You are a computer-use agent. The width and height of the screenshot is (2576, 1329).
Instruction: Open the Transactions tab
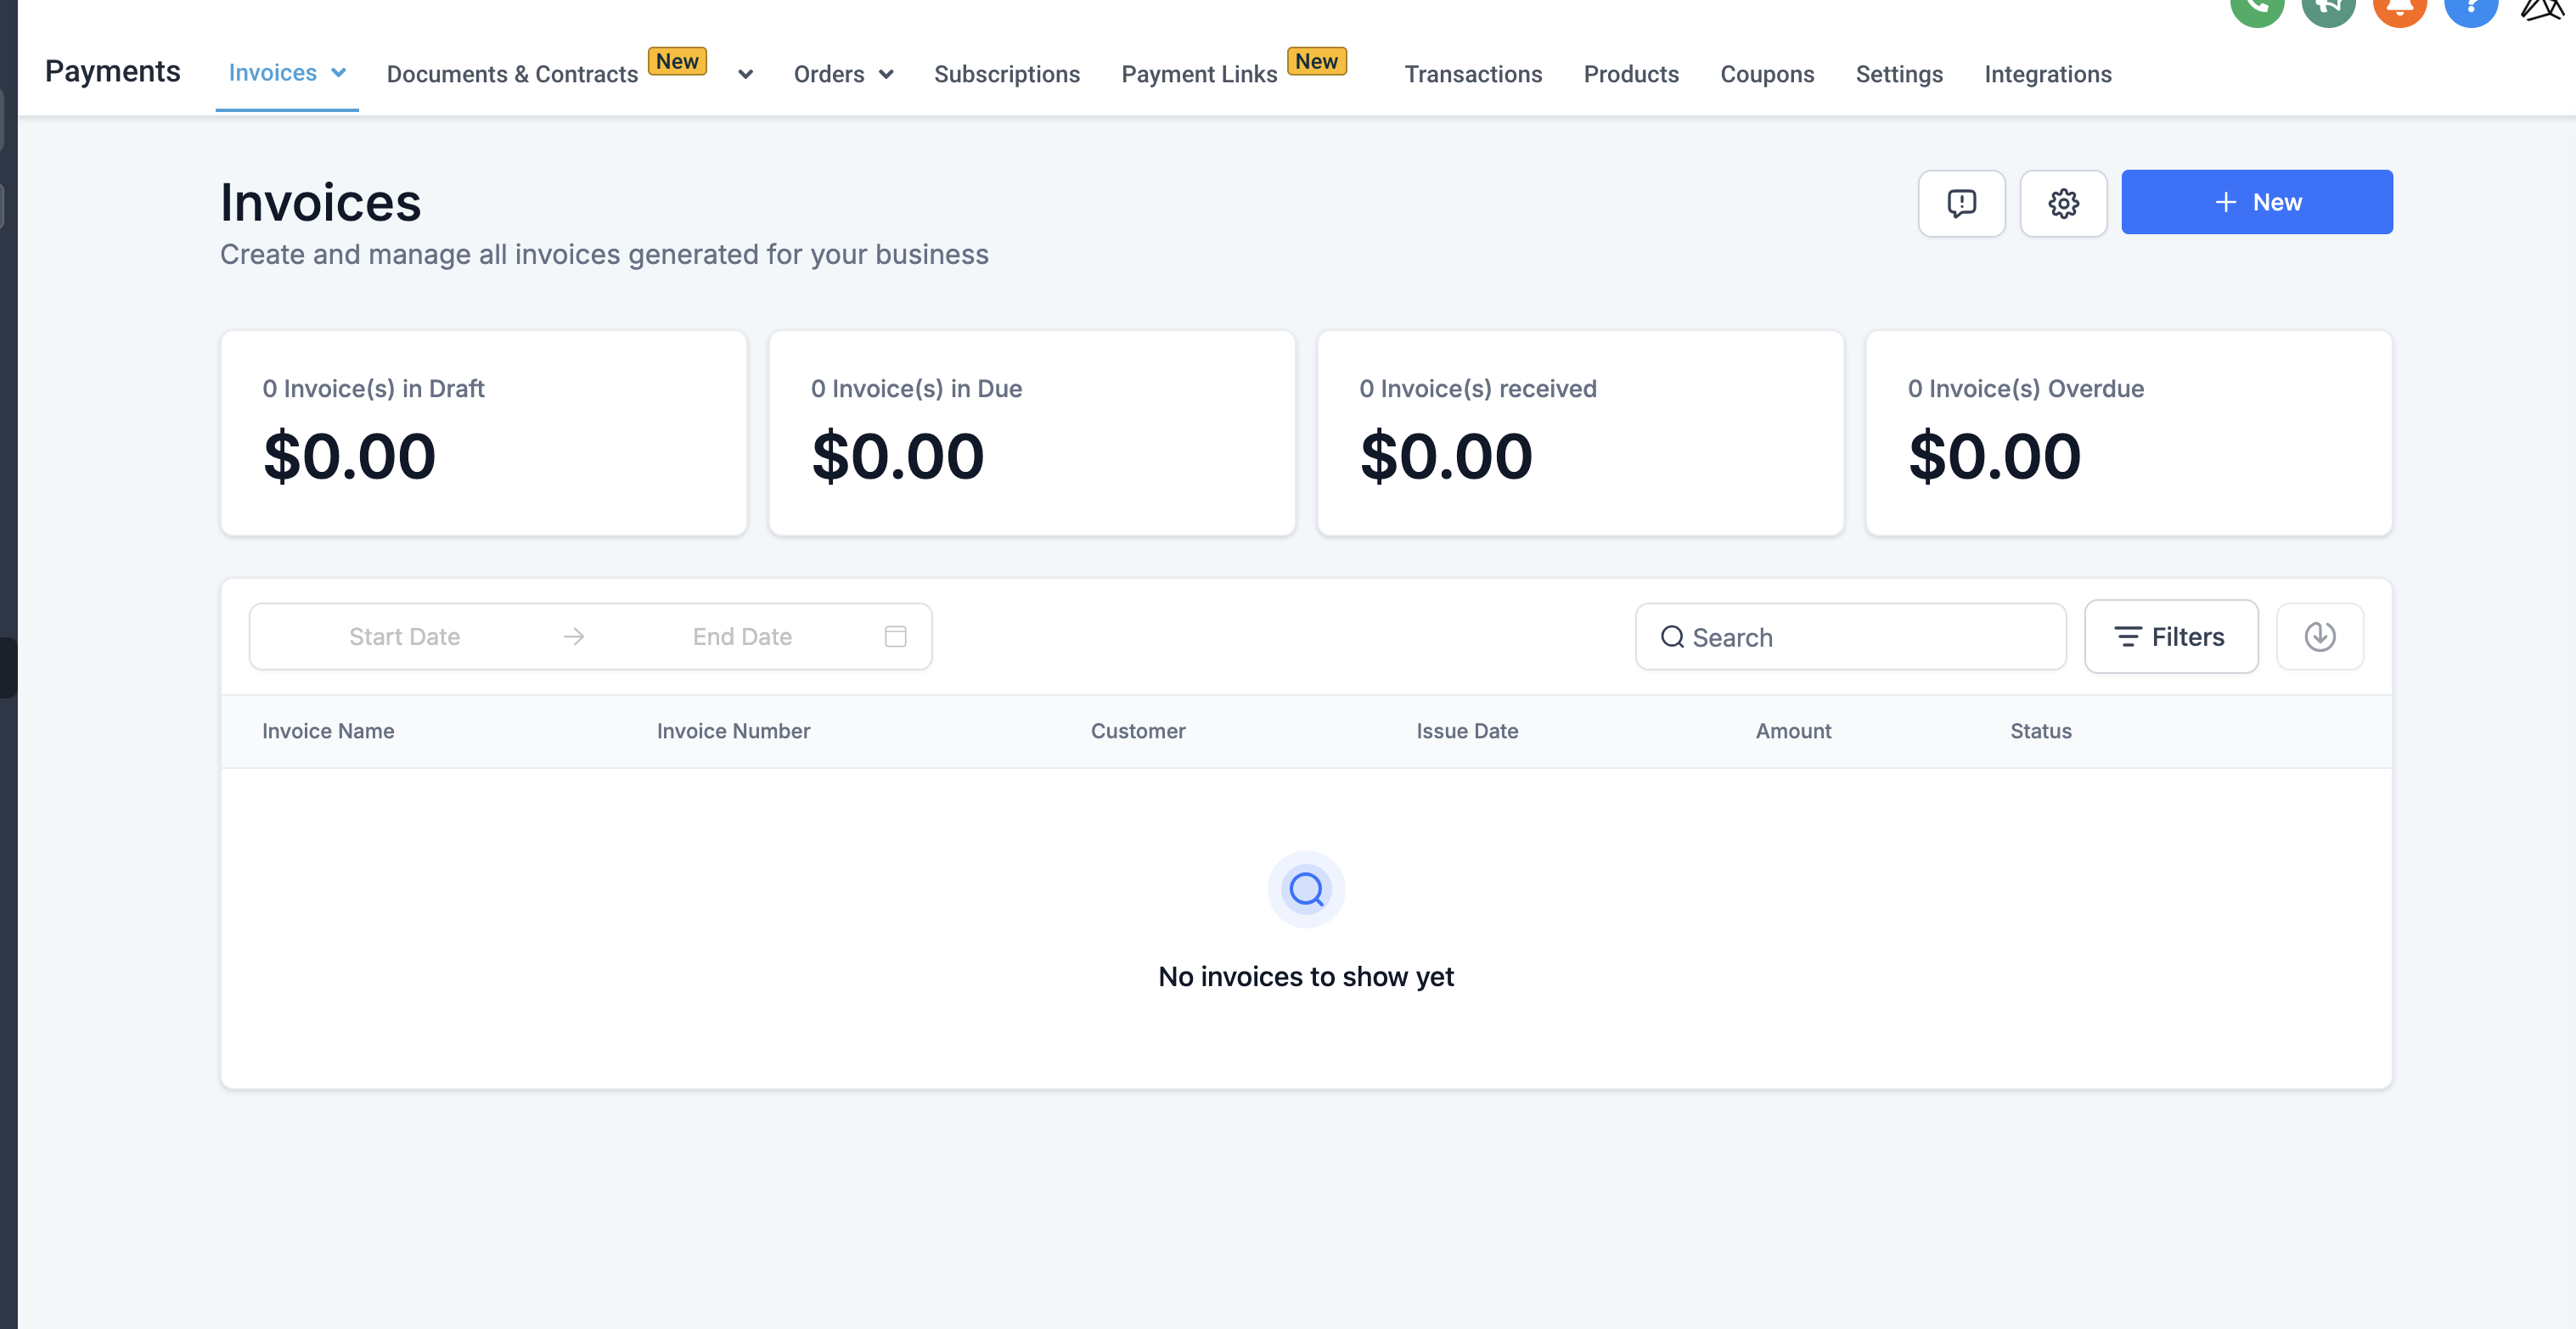(x=1472, y=74)
